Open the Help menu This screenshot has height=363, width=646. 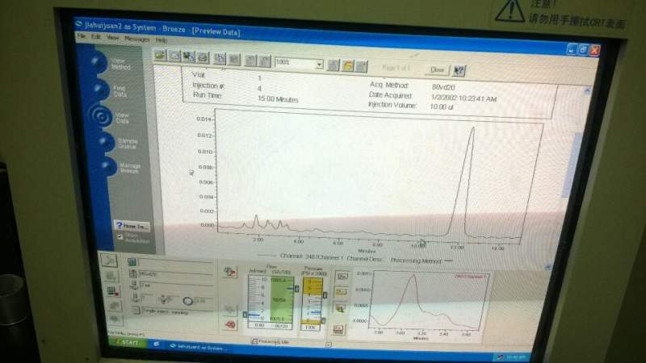click(161, 40)
